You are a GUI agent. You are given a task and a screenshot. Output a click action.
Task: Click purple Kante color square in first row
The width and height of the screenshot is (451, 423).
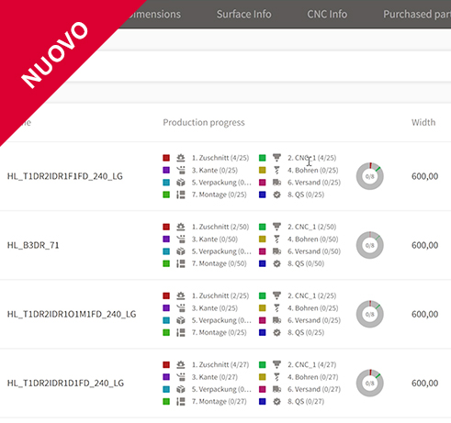(166, 170)
